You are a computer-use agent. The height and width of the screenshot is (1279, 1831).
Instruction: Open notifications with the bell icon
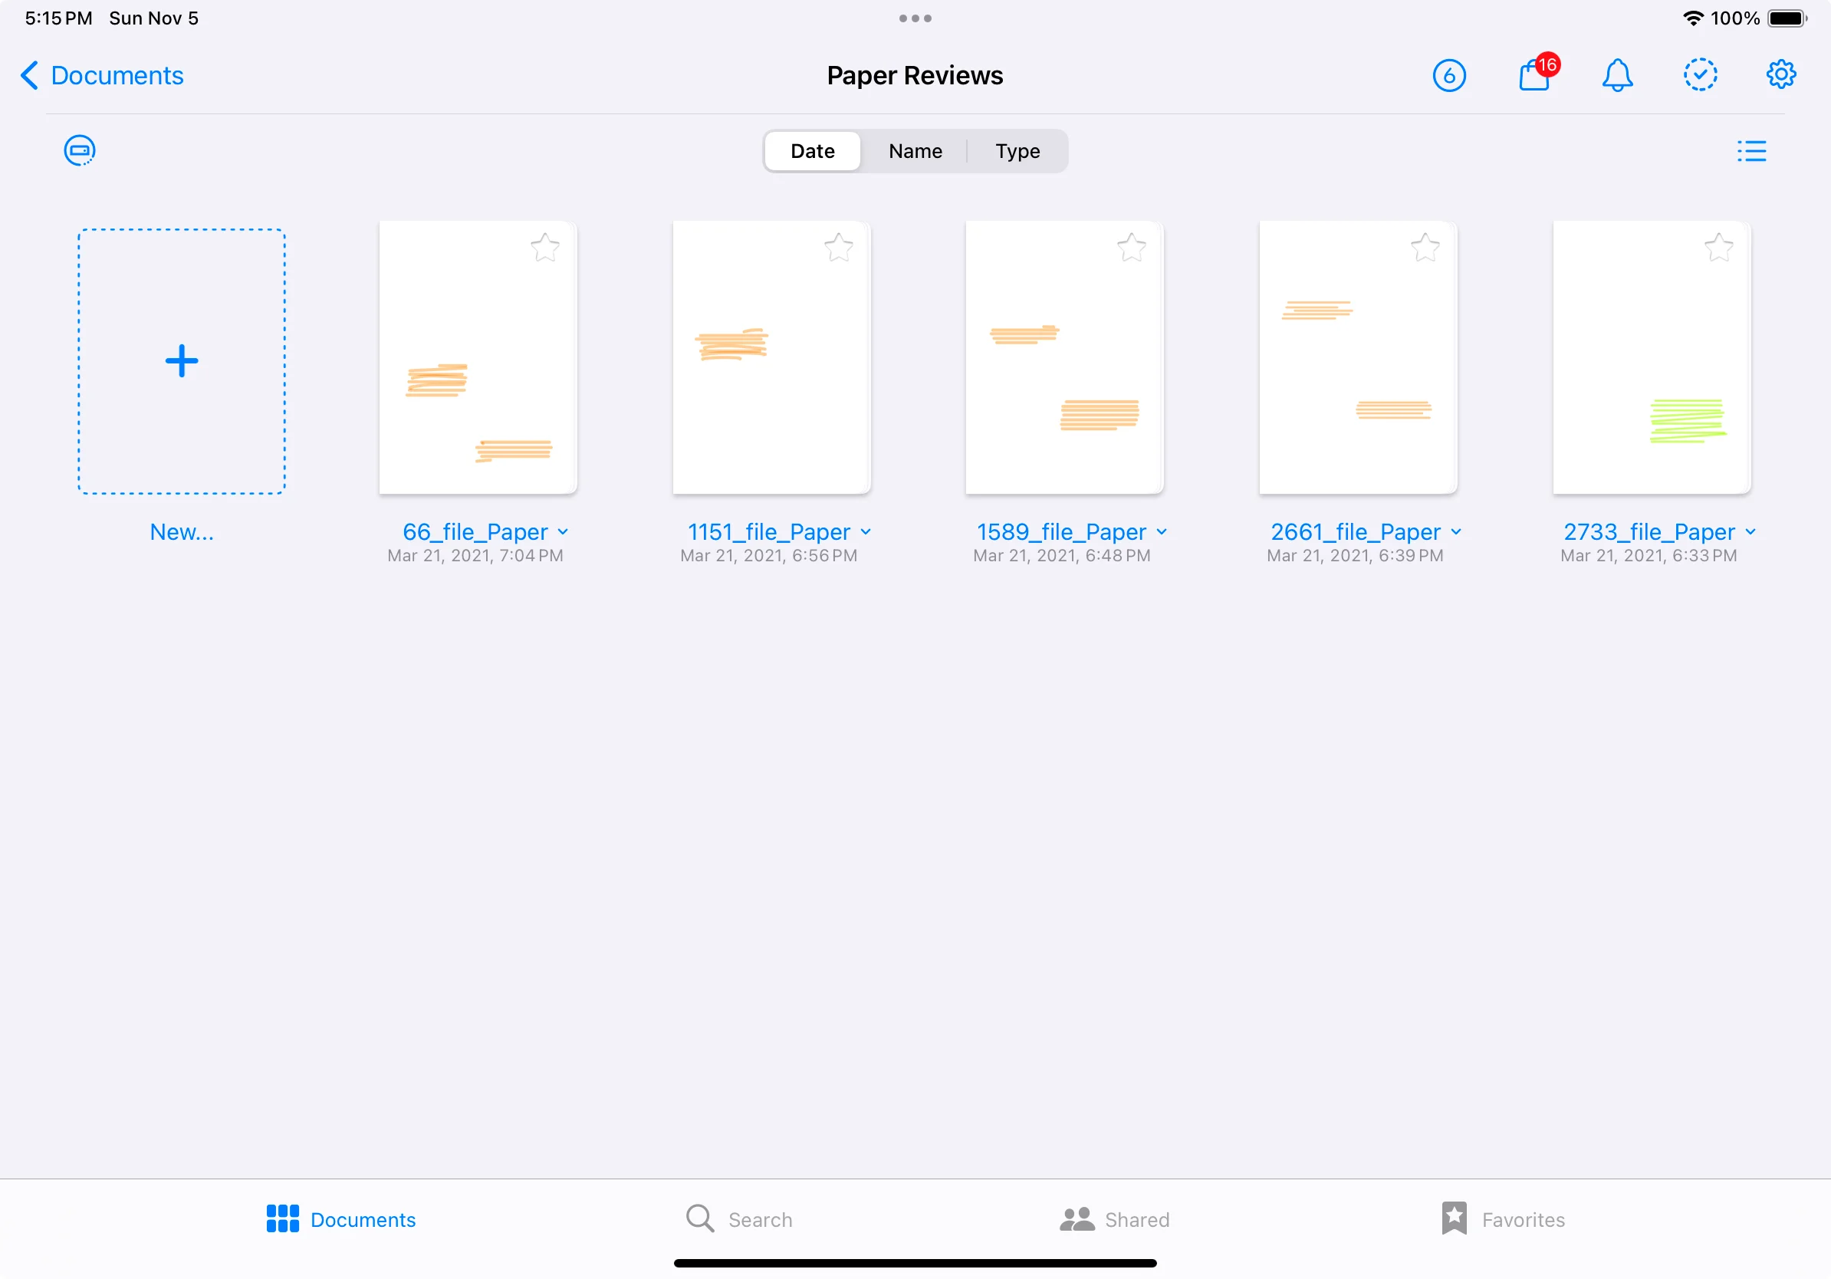coord(1617,76)
